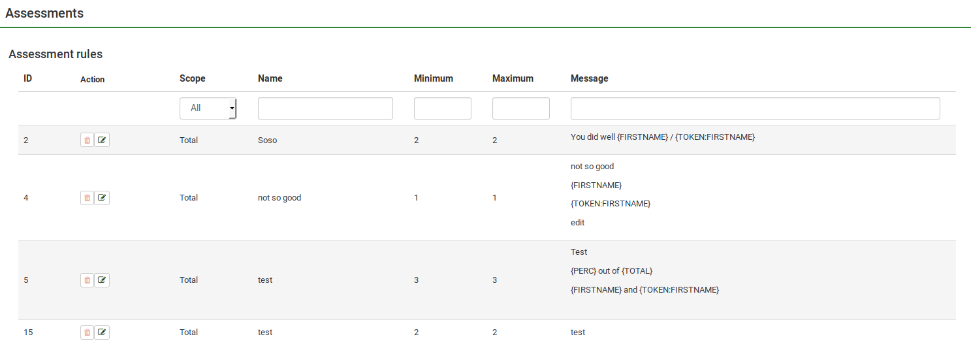Viewport: 971px width, 341px height.
Task: Sort table by ID column header
Action: [x=28, y=78]
